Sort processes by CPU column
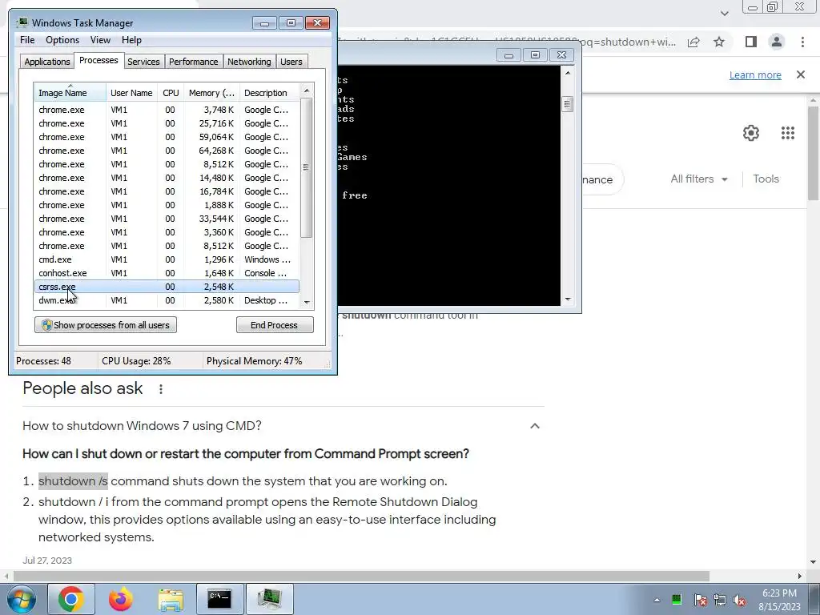Screen dimensions: 820x615 point(171,93)
